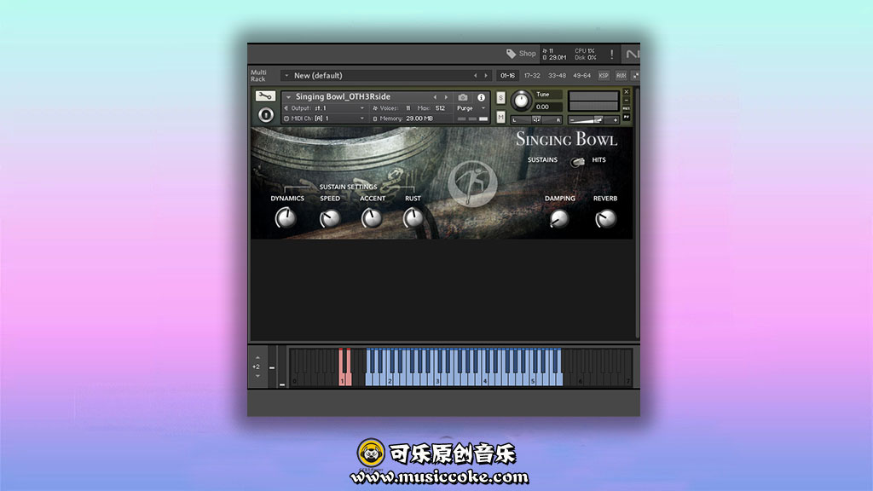Click the Reverb knob
Image resolution: width=873 pixels, height=491 pixels.
(x=605, y=219)
